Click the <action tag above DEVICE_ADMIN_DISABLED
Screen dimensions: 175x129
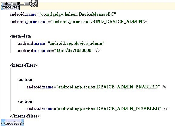pyautogui.click(x=25, y=101)
